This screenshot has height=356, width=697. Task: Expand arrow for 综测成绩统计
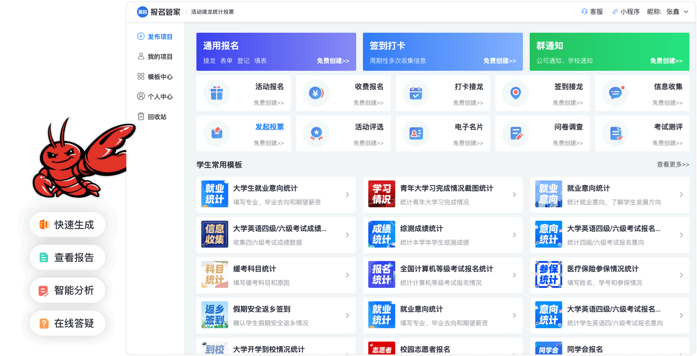pos(514,235)
